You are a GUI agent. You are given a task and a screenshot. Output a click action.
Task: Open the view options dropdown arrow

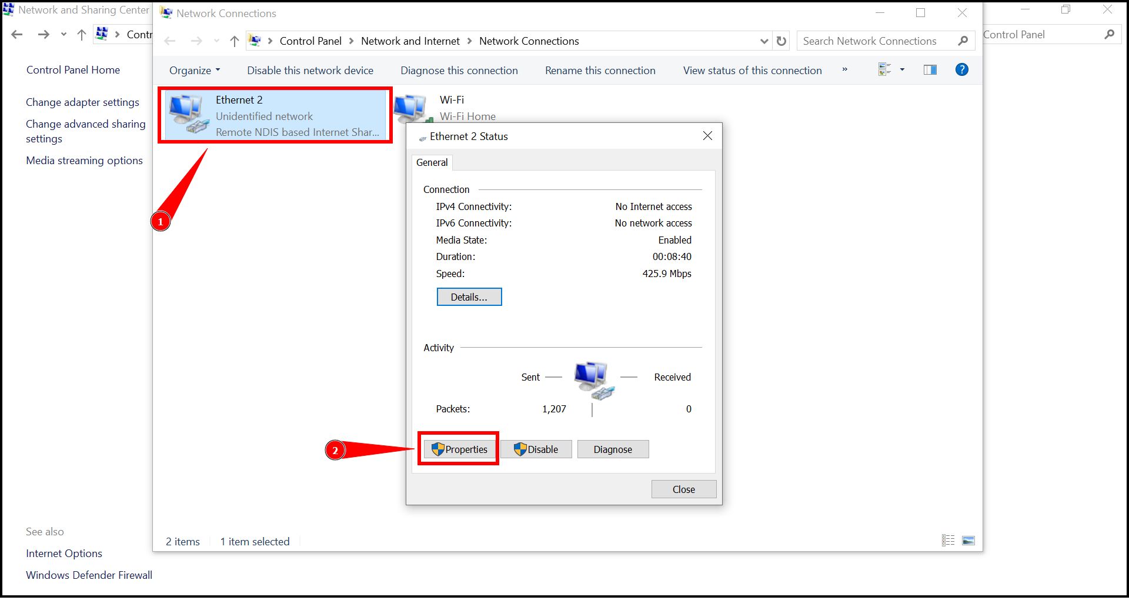click(902, 70)
